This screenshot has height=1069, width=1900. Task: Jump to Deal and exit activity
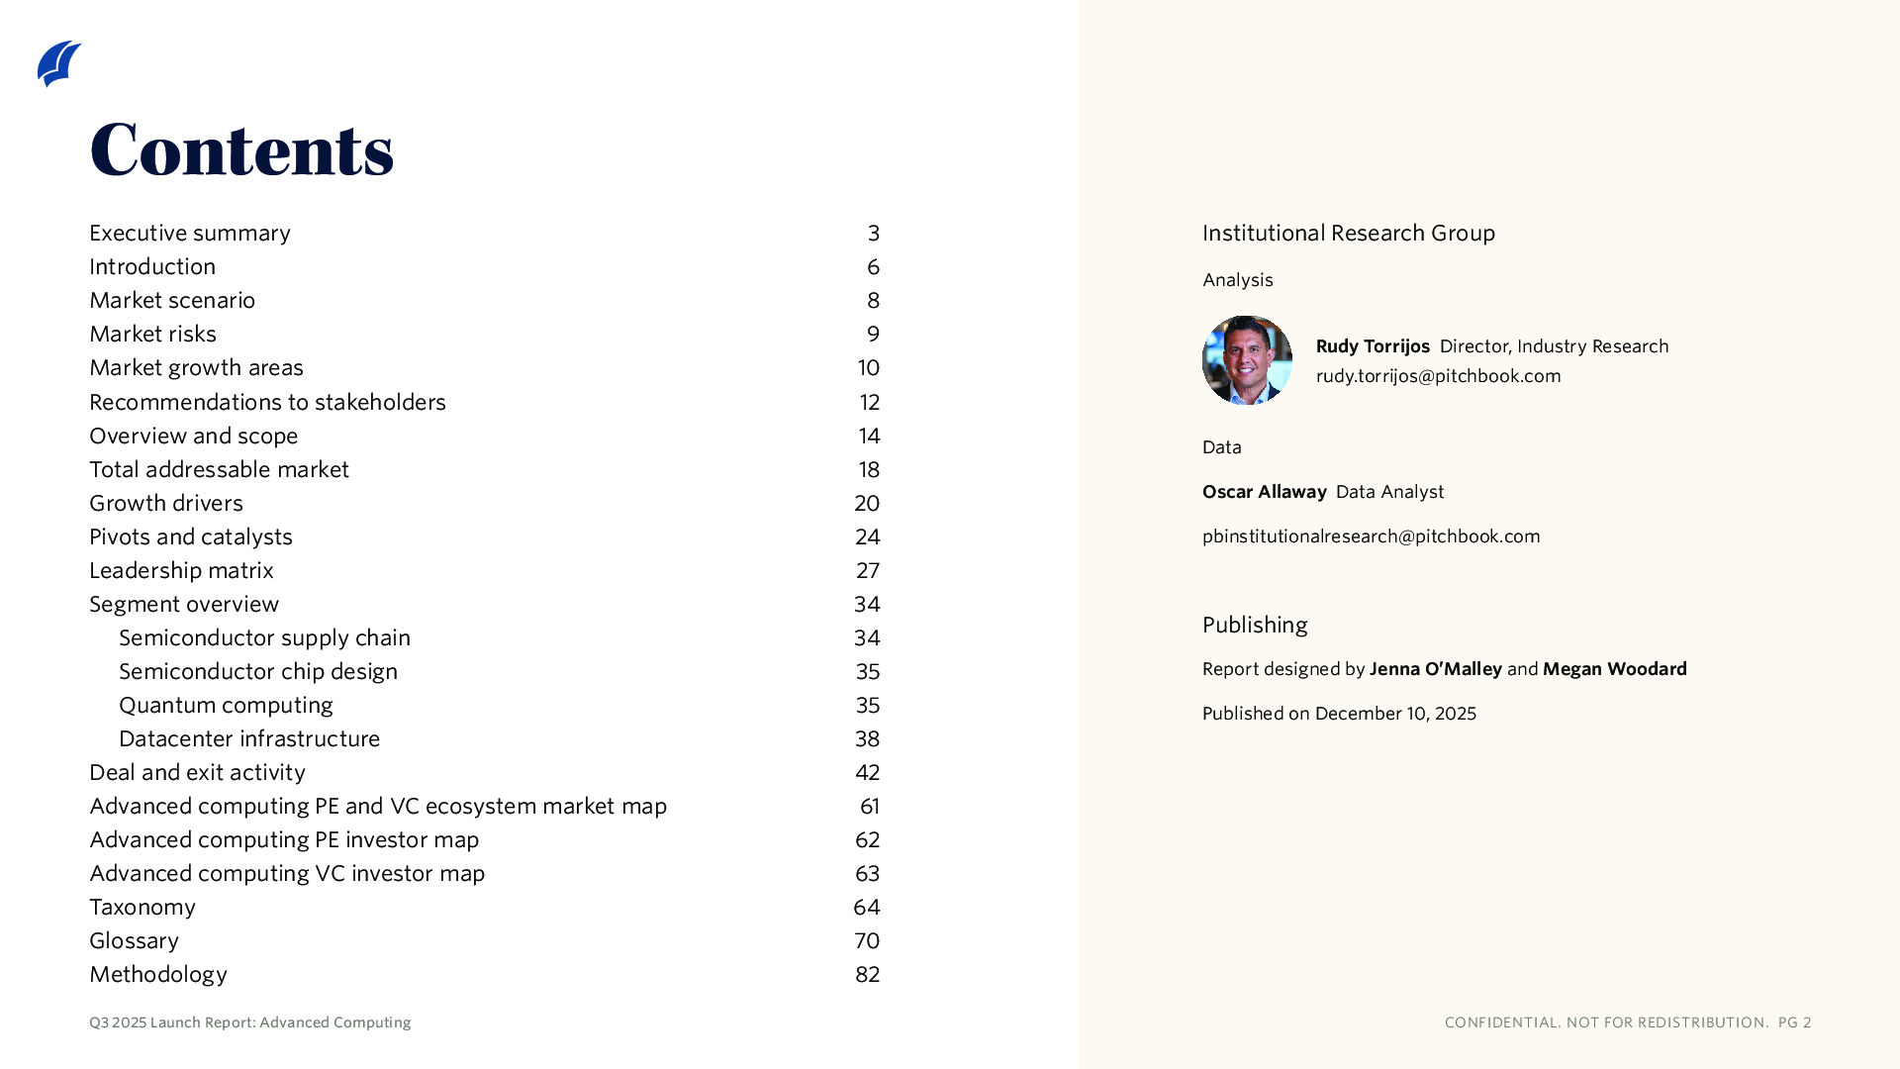coord(197,772)
